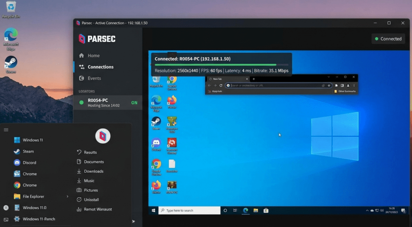The width and height of the screenshot is (412, 227).
Task: Open remote Windows Start button
Action: click(153, 210)
